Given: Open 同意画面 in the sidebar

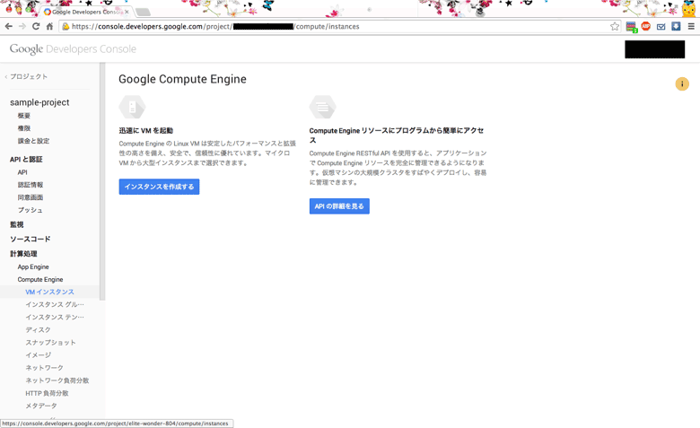Looking at the screenshot, I should [31, 197].
